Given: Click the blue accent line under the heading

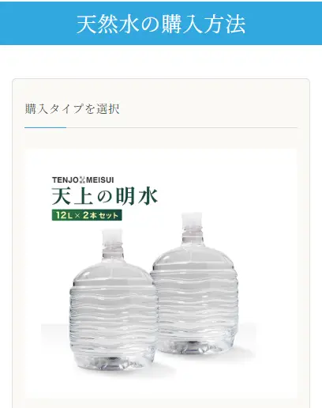Looking at the screenshot, I should click(45, 127).
